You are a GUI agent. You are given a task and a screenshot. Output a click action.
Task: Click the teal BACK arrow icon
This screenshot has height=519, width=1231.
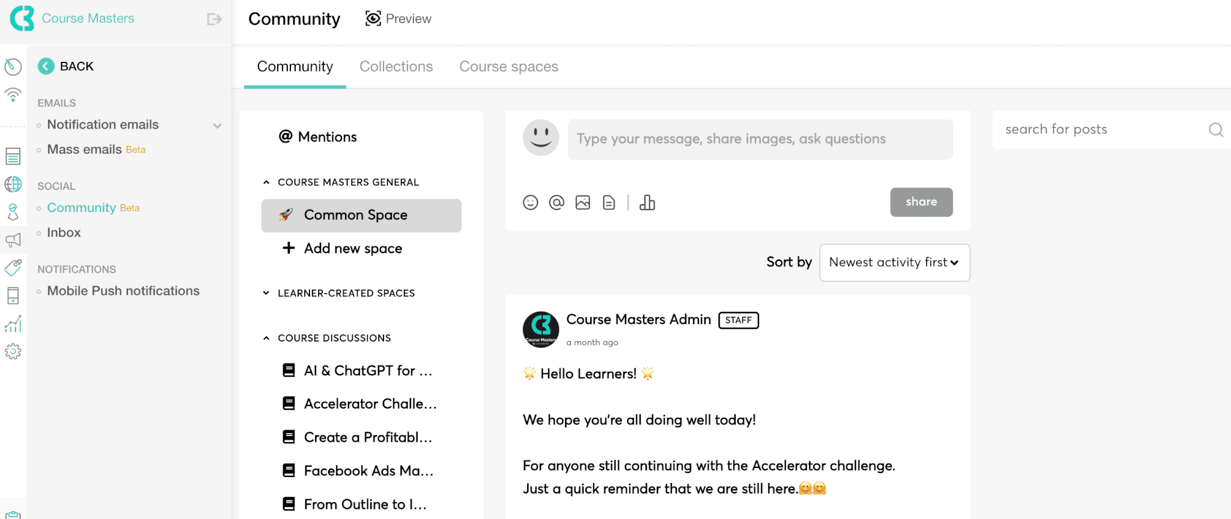point(46,66)
